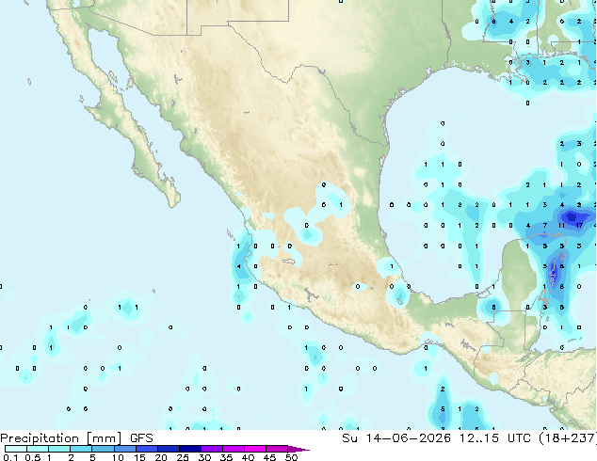The width and height of the screenshot is (597, 461).
Task: Click the above-50 arrow at legend end
Action: tap(298, 449)
